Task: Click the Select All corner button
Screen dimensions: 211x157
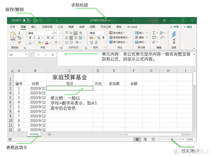Action: 11,70
